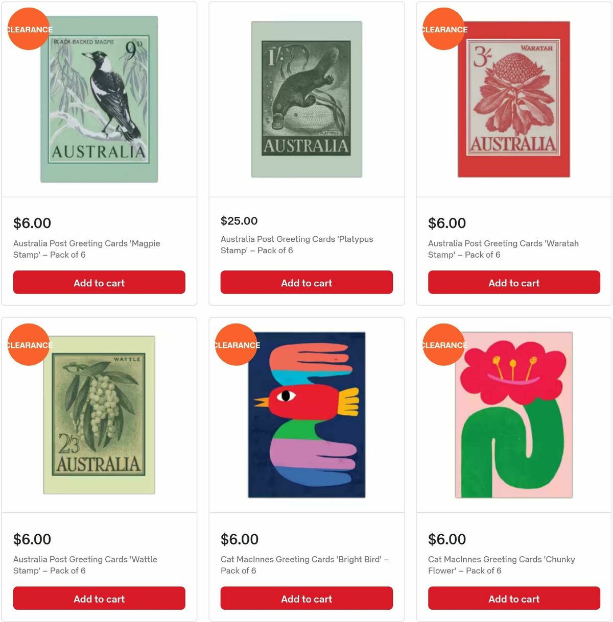Click the Clearance badge on the Waratah card

[x=443, y=30]
